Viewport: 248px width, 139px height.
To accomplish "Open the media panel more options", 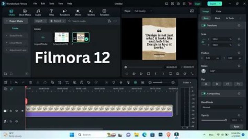I will (x=115, y=21).
